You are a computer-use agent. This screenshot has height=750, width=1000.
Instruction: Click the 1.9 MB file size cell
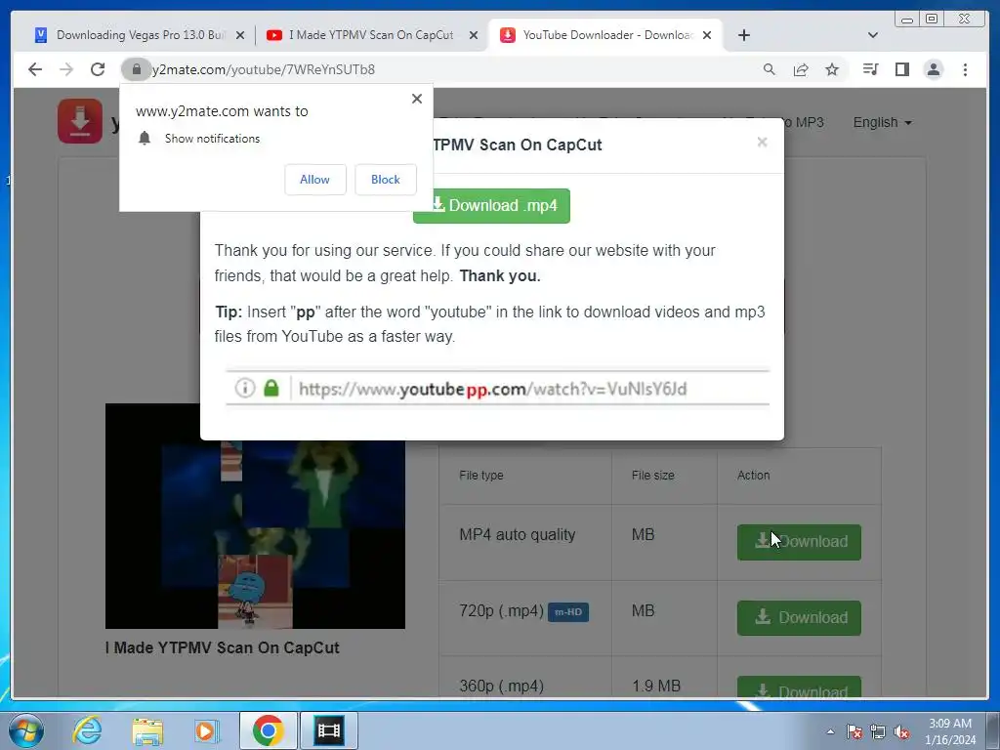click(x=656, y=687)
